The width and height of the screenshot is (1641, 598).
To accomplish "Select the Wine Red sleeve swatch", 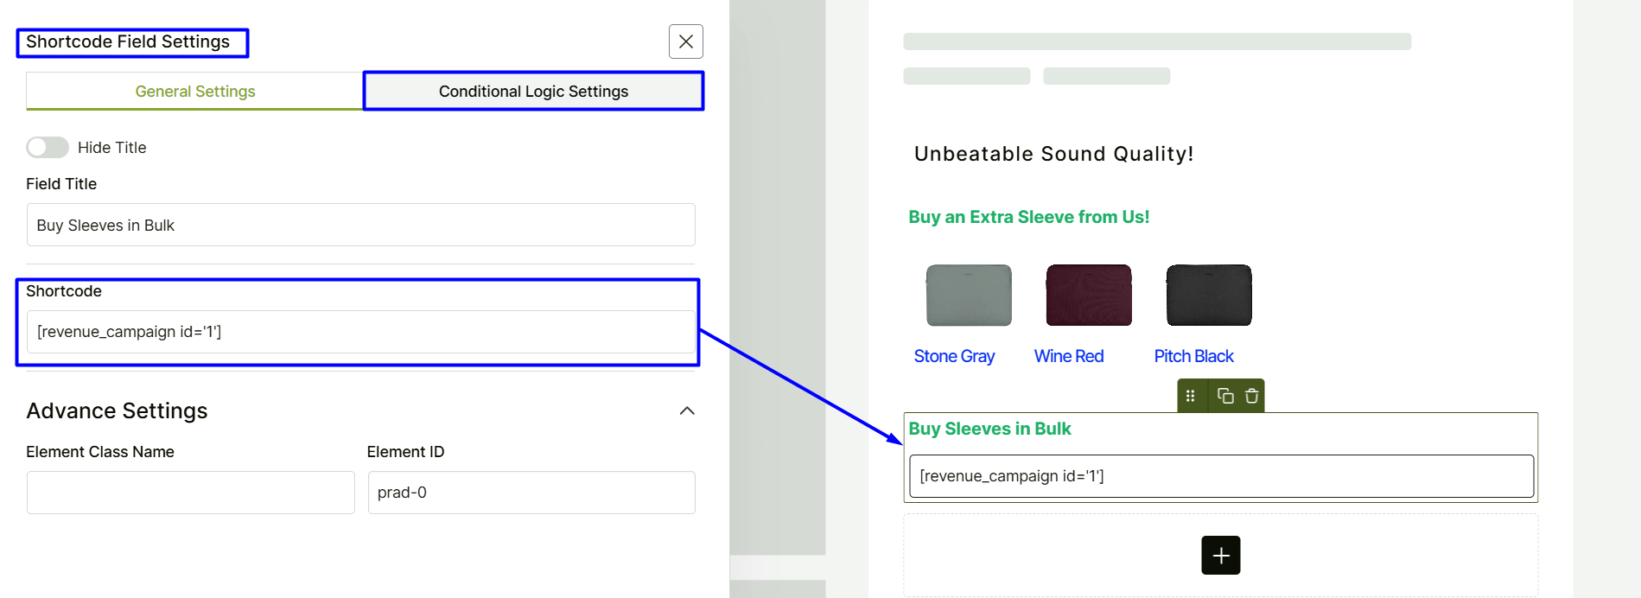I will [1088, 296].
